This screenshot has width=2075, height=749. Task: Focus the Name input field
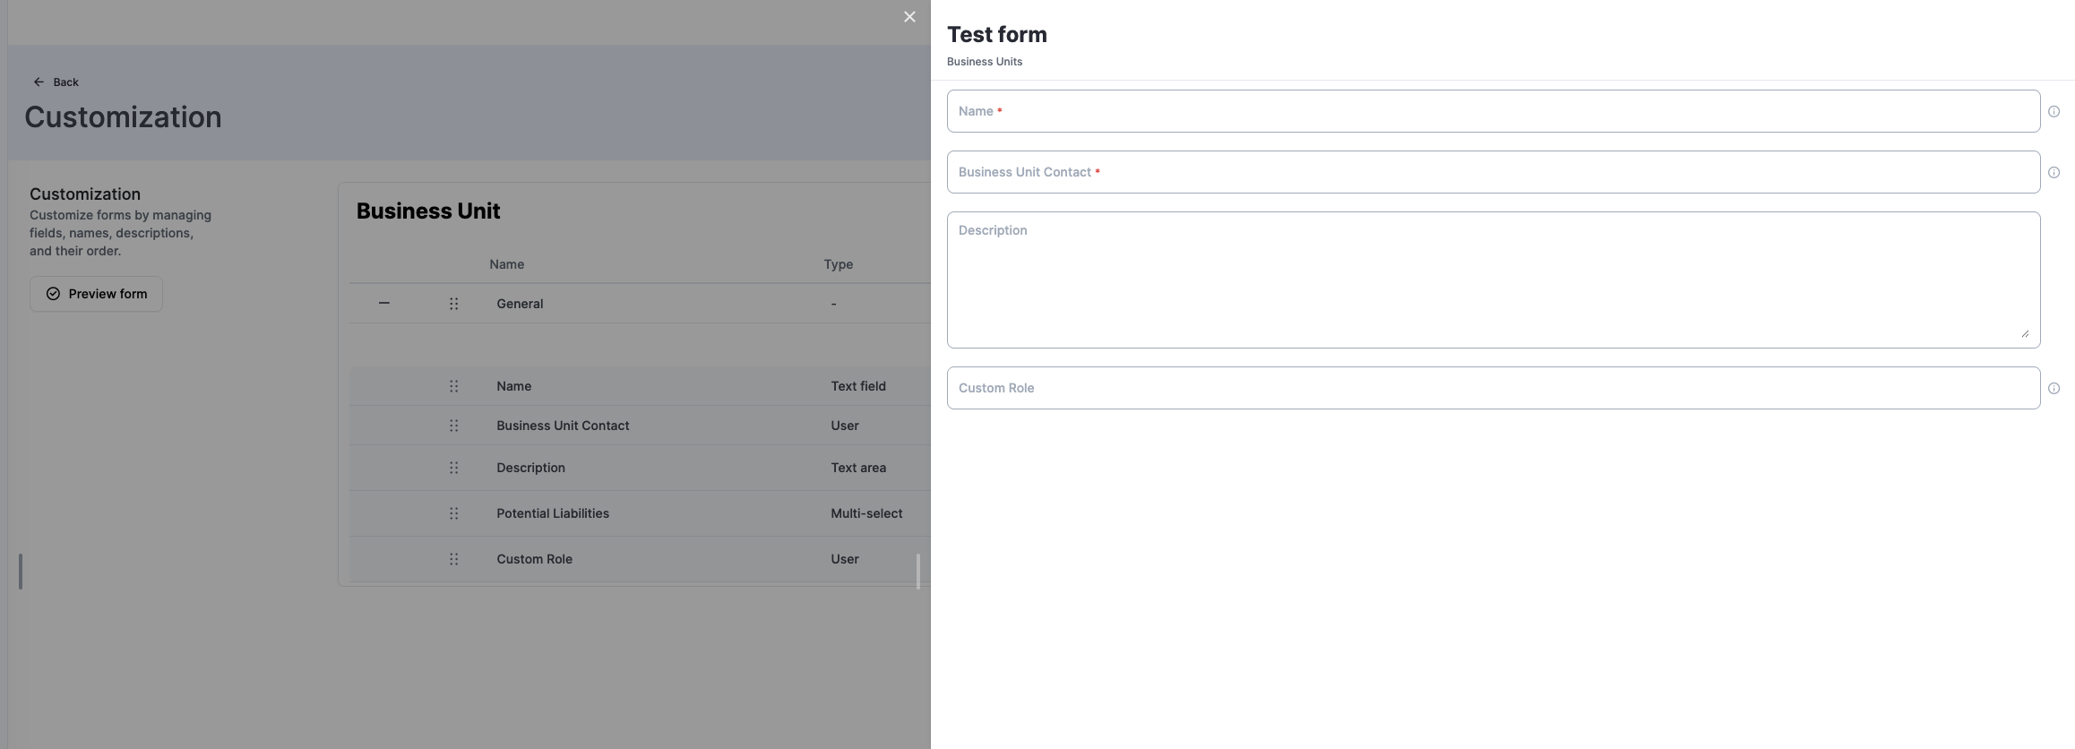1493,111
